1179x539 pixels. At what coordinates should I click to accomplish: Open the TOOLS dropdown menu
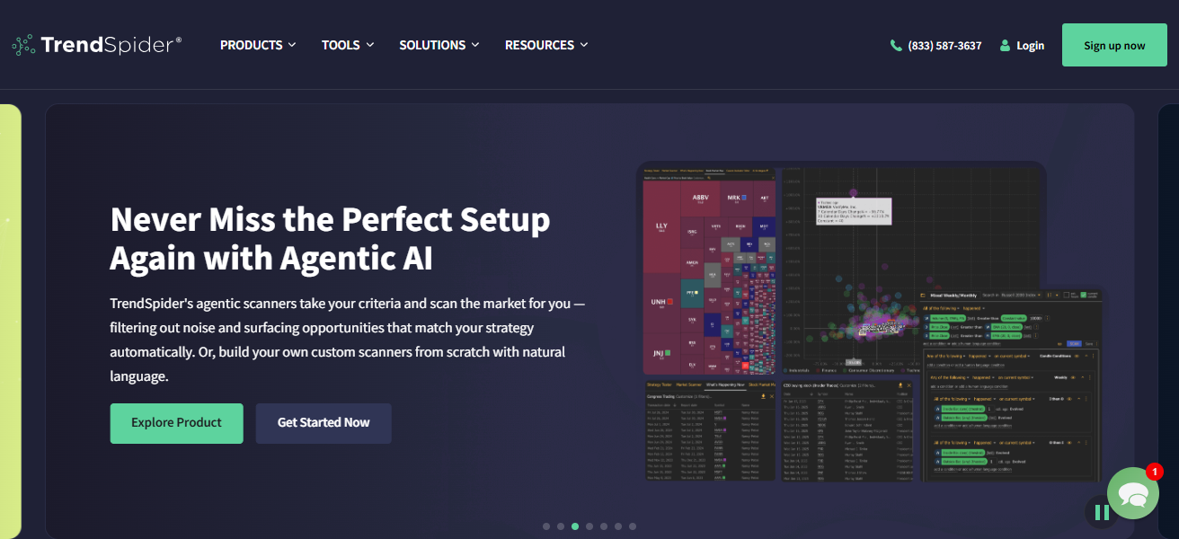[348, 45]
